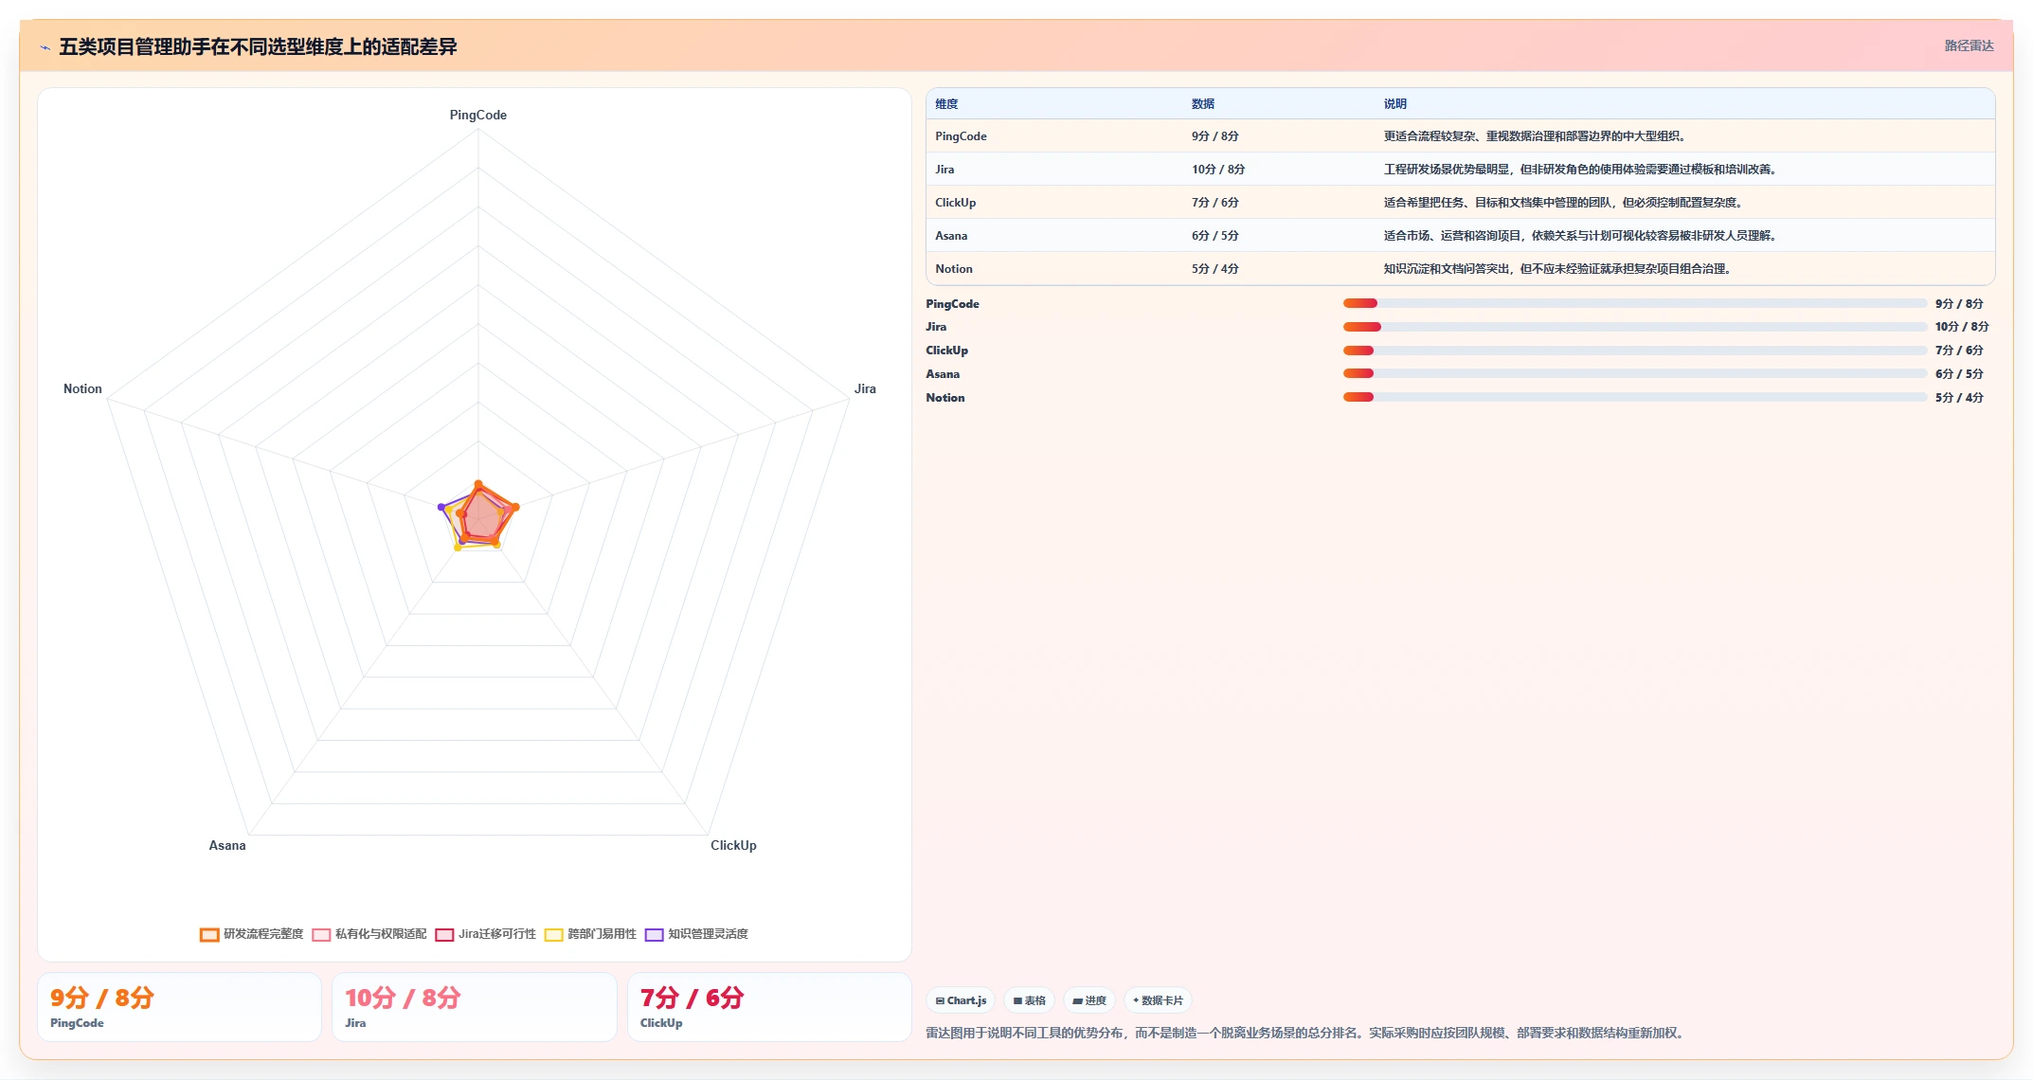The width and height of the screenshot is (2033, 1080).
Task: Click Jira axis label on radar chart
Action: tap(865, 389)
